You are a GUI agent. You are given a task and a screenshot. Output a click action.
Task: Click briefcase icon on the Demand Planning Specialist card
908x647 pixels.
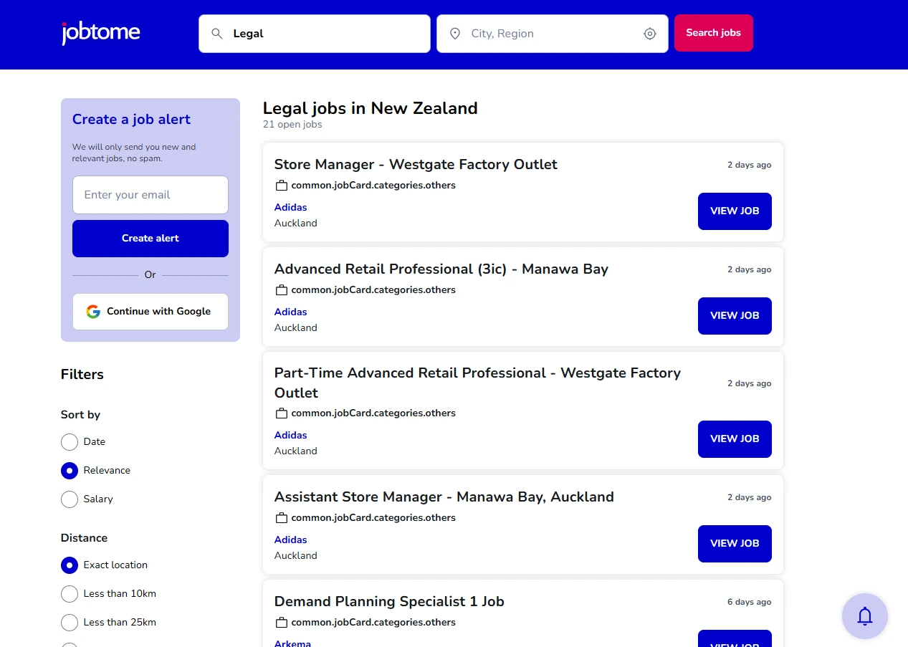click(282, 623)
